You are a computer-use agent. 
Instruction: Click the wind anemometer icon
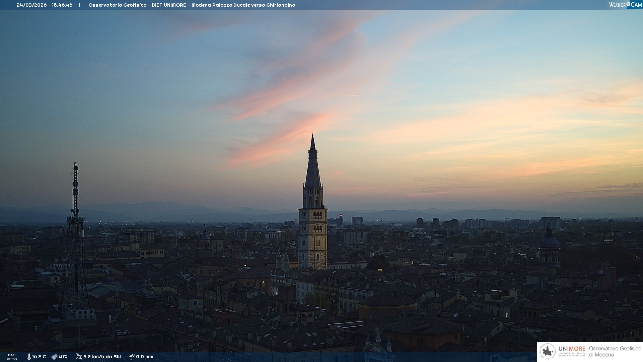[79, 357]
